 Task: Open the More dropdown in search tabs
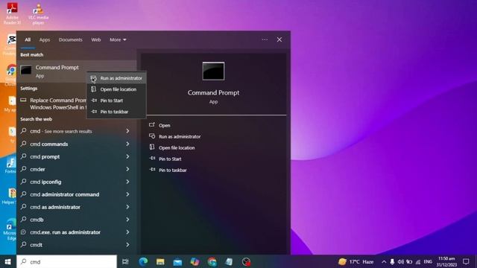[118, 39]
